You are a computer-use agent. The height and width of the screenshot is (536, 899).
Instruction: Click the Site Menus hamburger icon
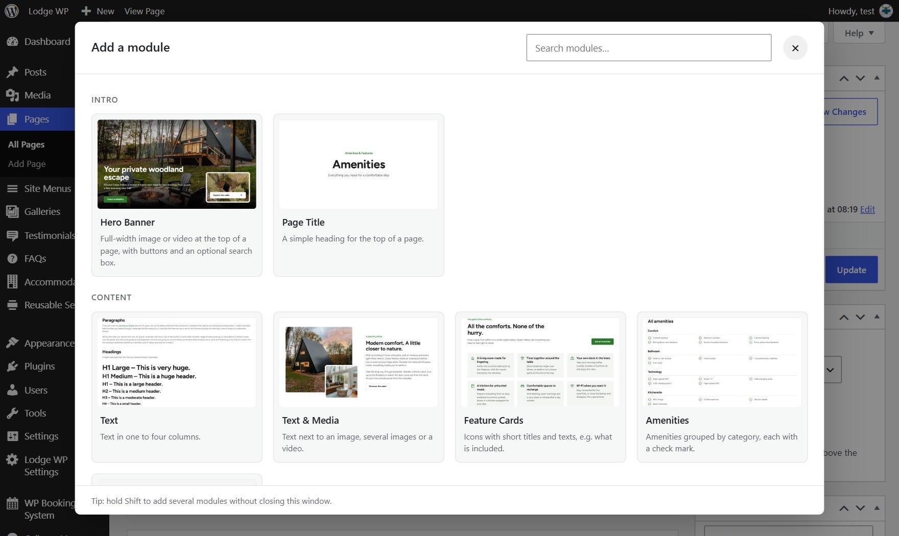coord(12,189)
